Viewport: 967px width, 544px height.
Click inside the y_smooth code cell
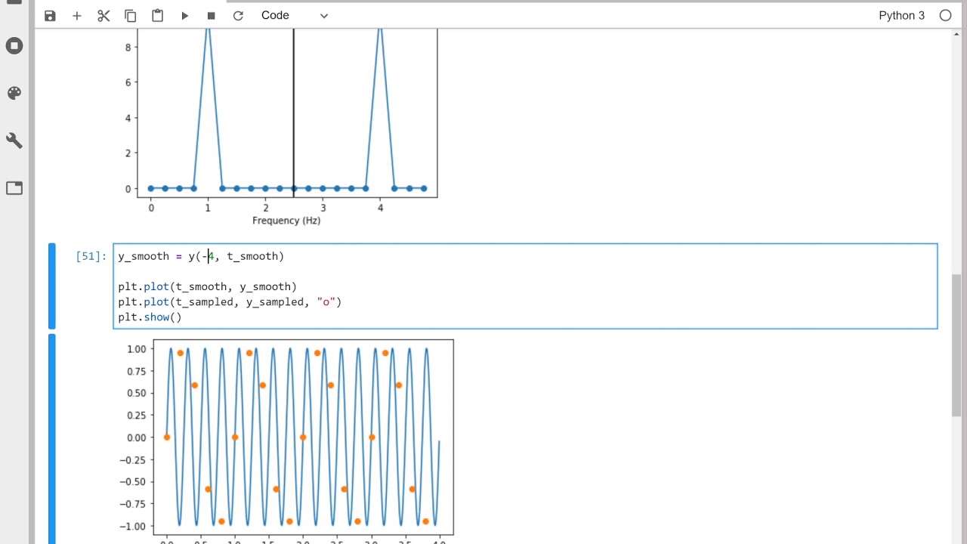click(525, 286)
